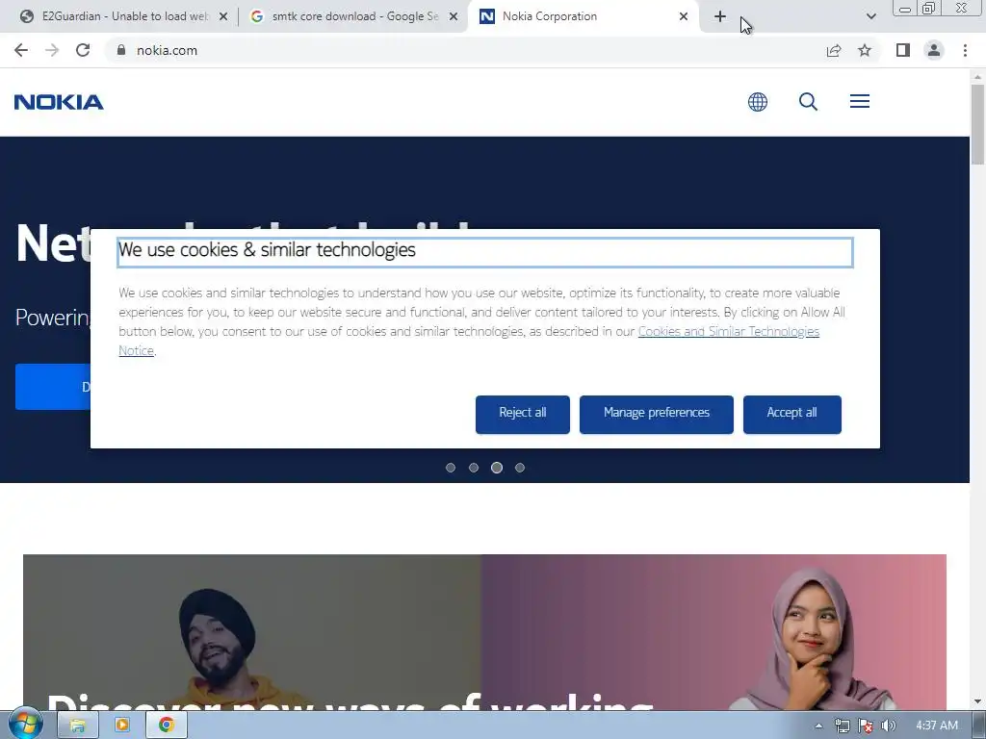Click the blue hero button behind dialog
Viewport: 986px width, 739px height.
tap(53, 387)
